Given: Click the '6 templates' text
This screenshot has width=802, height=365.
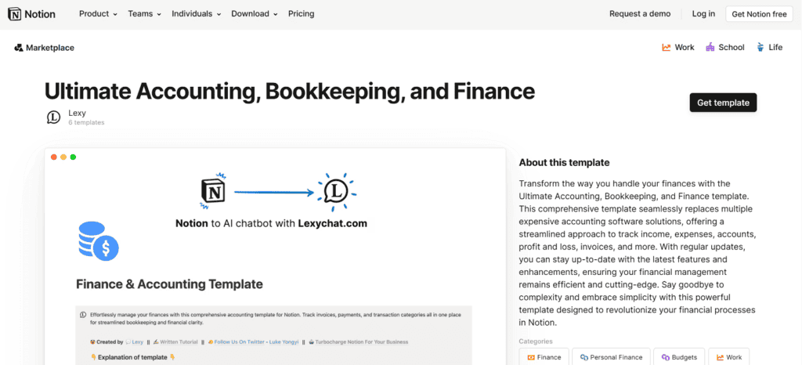Looking at the screenshot, I should coord(86,123).
